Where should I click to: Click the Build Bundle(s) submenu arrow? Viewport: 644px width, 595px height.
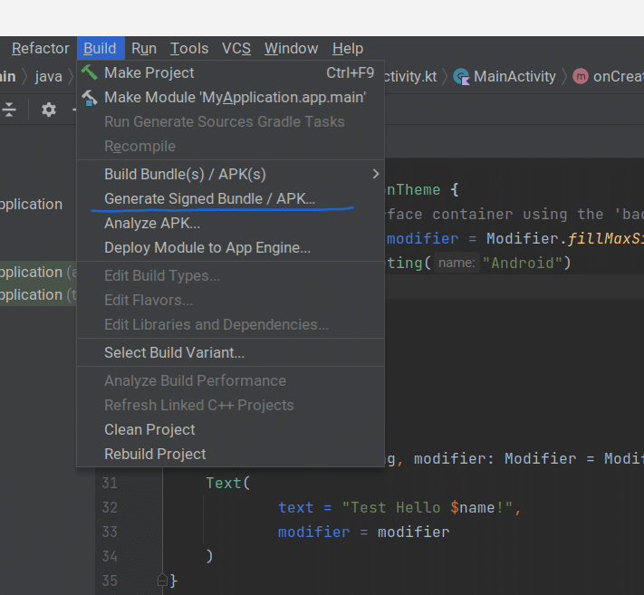point(375,174)
